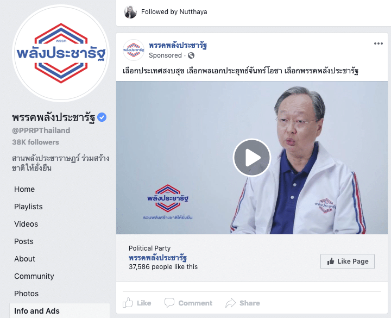The height and width of the screenshot is (318, 391).
Task: Open the Home page section
Action: (24, 189)
